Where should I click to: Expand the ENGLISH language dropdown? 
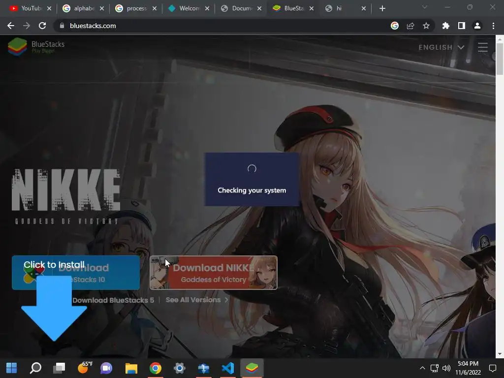pyautogui.click(x=441, y=47)
